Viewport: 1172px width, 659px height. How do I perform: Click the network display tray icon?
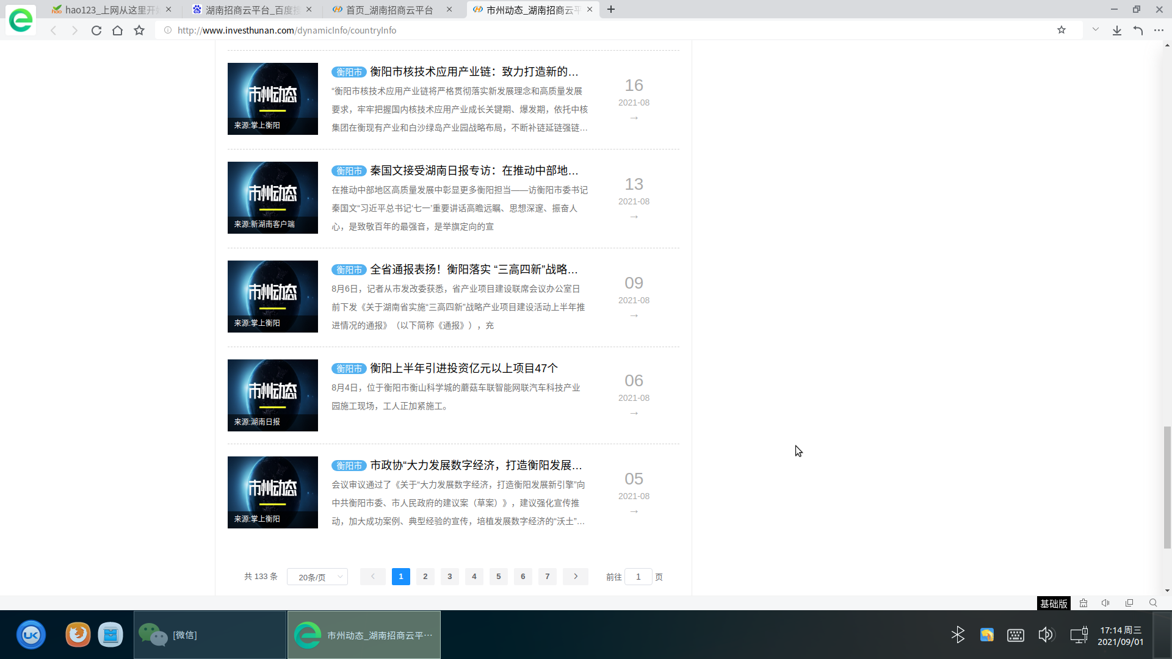(x=1079, y=635)
